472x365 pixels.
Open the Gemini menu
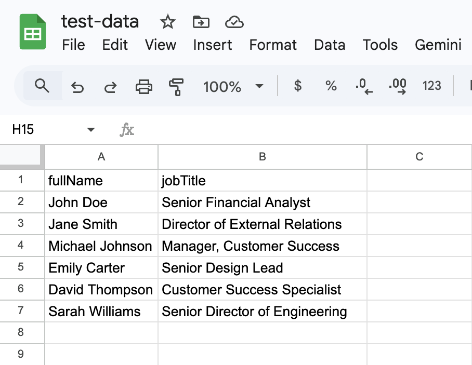click(x=438, y=45)
